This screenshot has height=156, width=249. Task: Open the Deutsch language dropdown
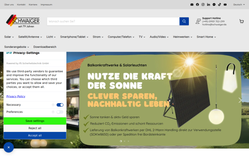pyautogui.click(x=239, y=5)
